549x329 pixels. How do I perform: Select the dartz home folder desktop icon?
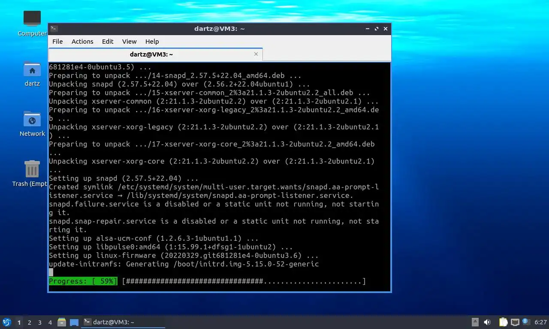click(x=32, y=74)
